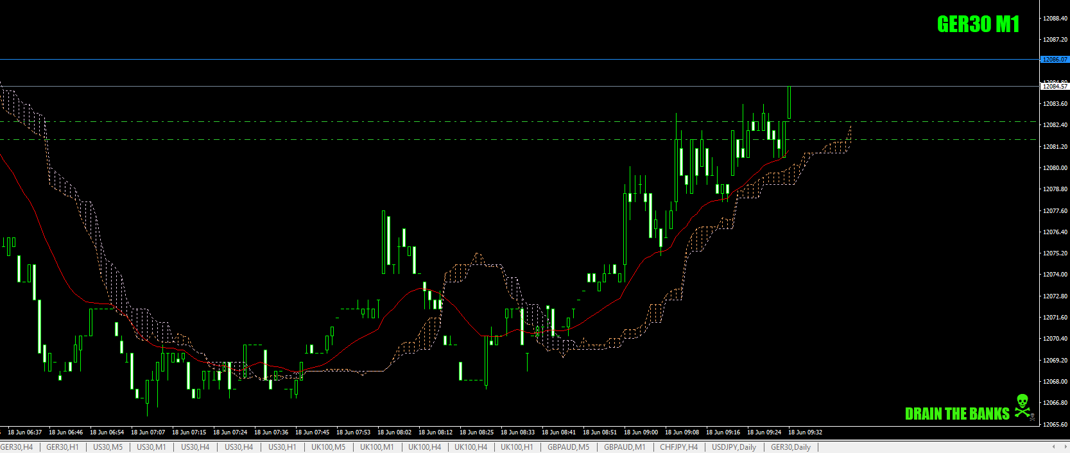Click the 18 Jun 07:45 time label
Screen dimensions: 1070x453
tap(312, 432)
